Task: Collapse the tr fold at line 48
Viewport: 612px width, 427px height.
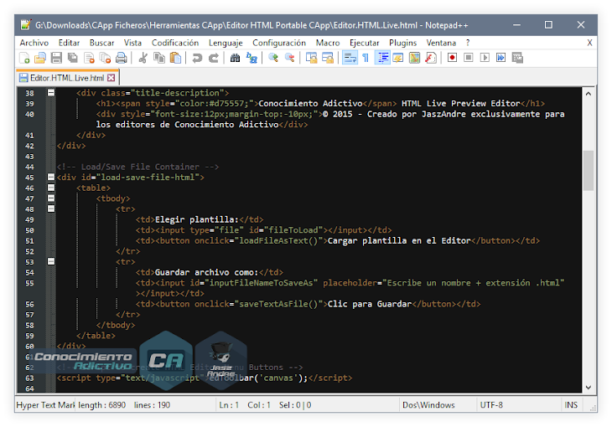Action: pos(51,208)
